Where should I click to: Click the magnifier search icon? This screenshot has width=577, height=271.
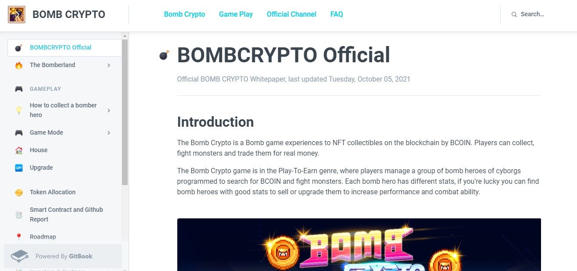514,14
